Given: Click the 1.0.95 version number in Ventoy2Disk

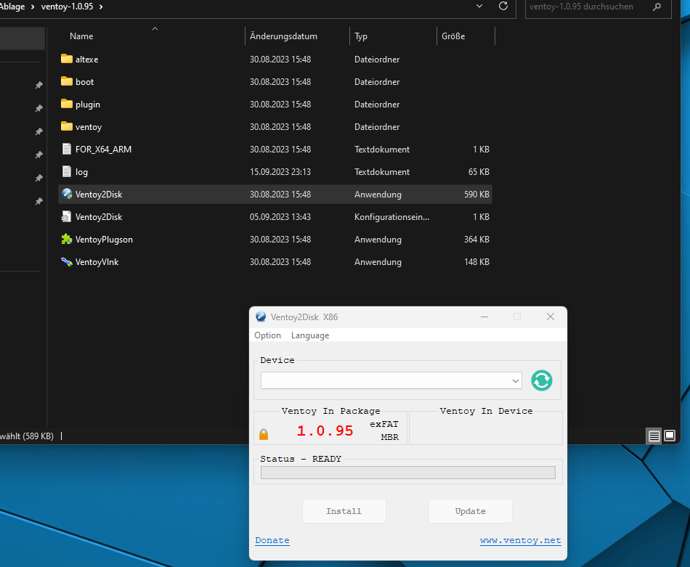Looking at the screenshot, I should (325, 431).
